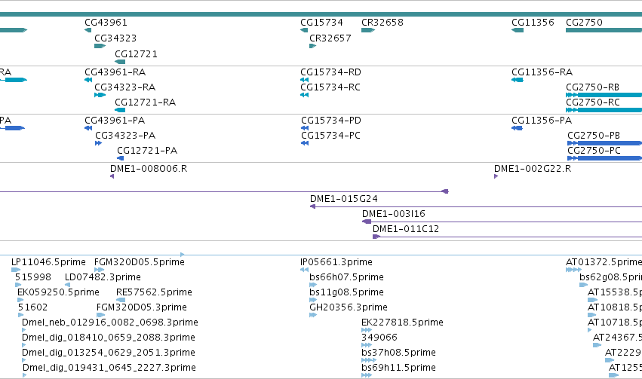Select the CG12721 gene glyph
The image size is (642, 379).
click(120, 62)
